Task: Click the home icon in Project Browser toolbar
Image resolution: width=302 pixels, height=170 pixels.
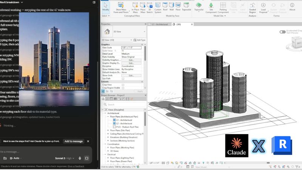Action: (103, 99)
